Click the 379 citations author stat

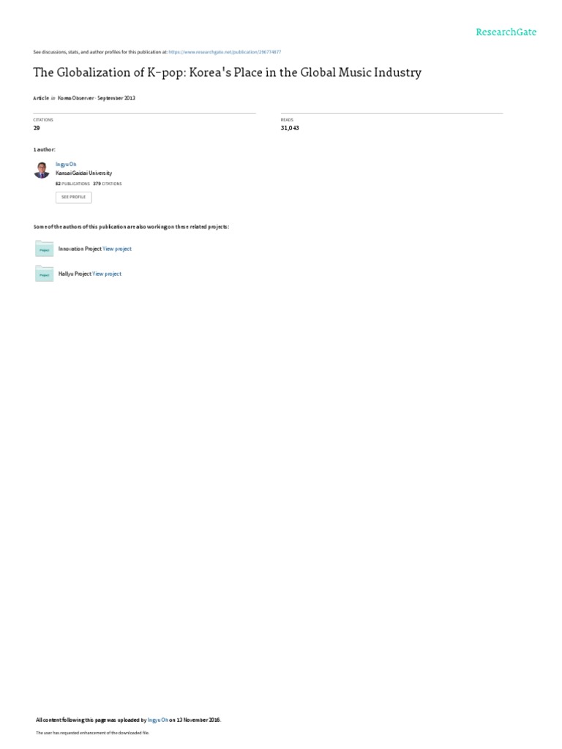(108, 184)
